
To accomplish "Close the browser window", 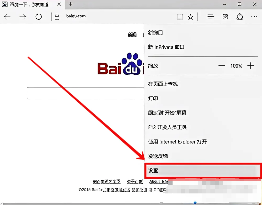I will 255,4.
